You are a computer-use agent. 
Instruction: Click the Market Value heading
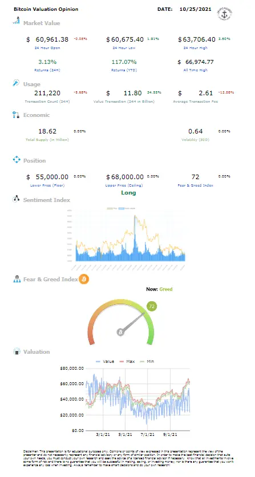(x=42, y=23)
